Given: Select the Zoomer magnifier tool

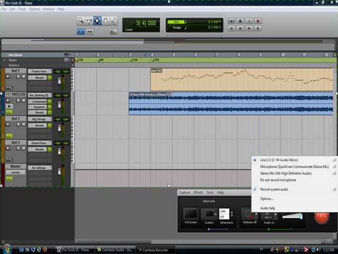Looking at the screenshot, I should point(81,21).
